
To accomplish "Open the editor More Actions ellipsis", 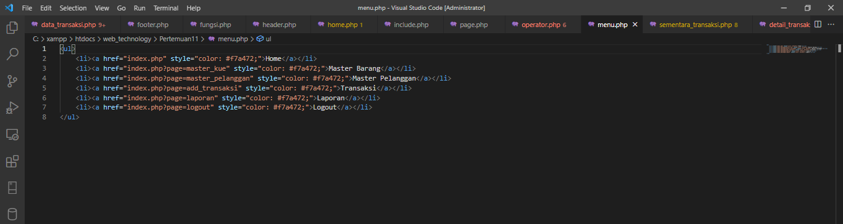I will coord(832,25).
